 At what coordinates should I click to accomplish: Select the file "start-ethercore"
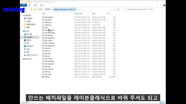pos(49,46)
